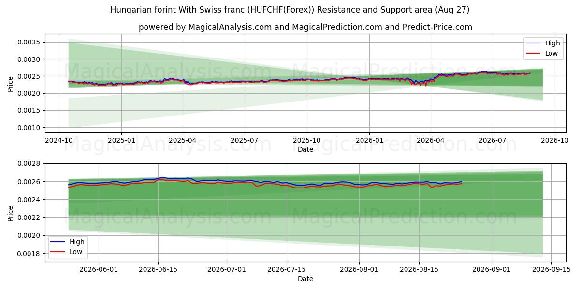Click the bottom chart y-axis value 0.0024
Viewport: 580px width, 290px height.
(x=29, y=200)
